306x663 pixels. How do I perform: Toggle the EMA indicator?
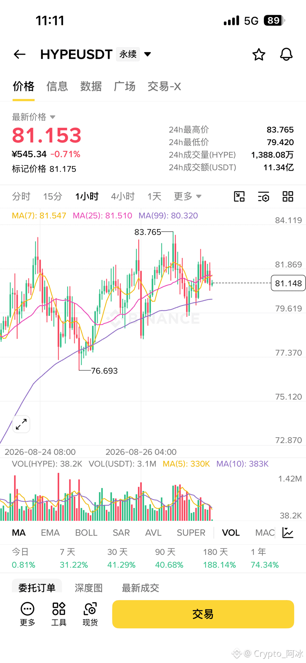point(50,532)
